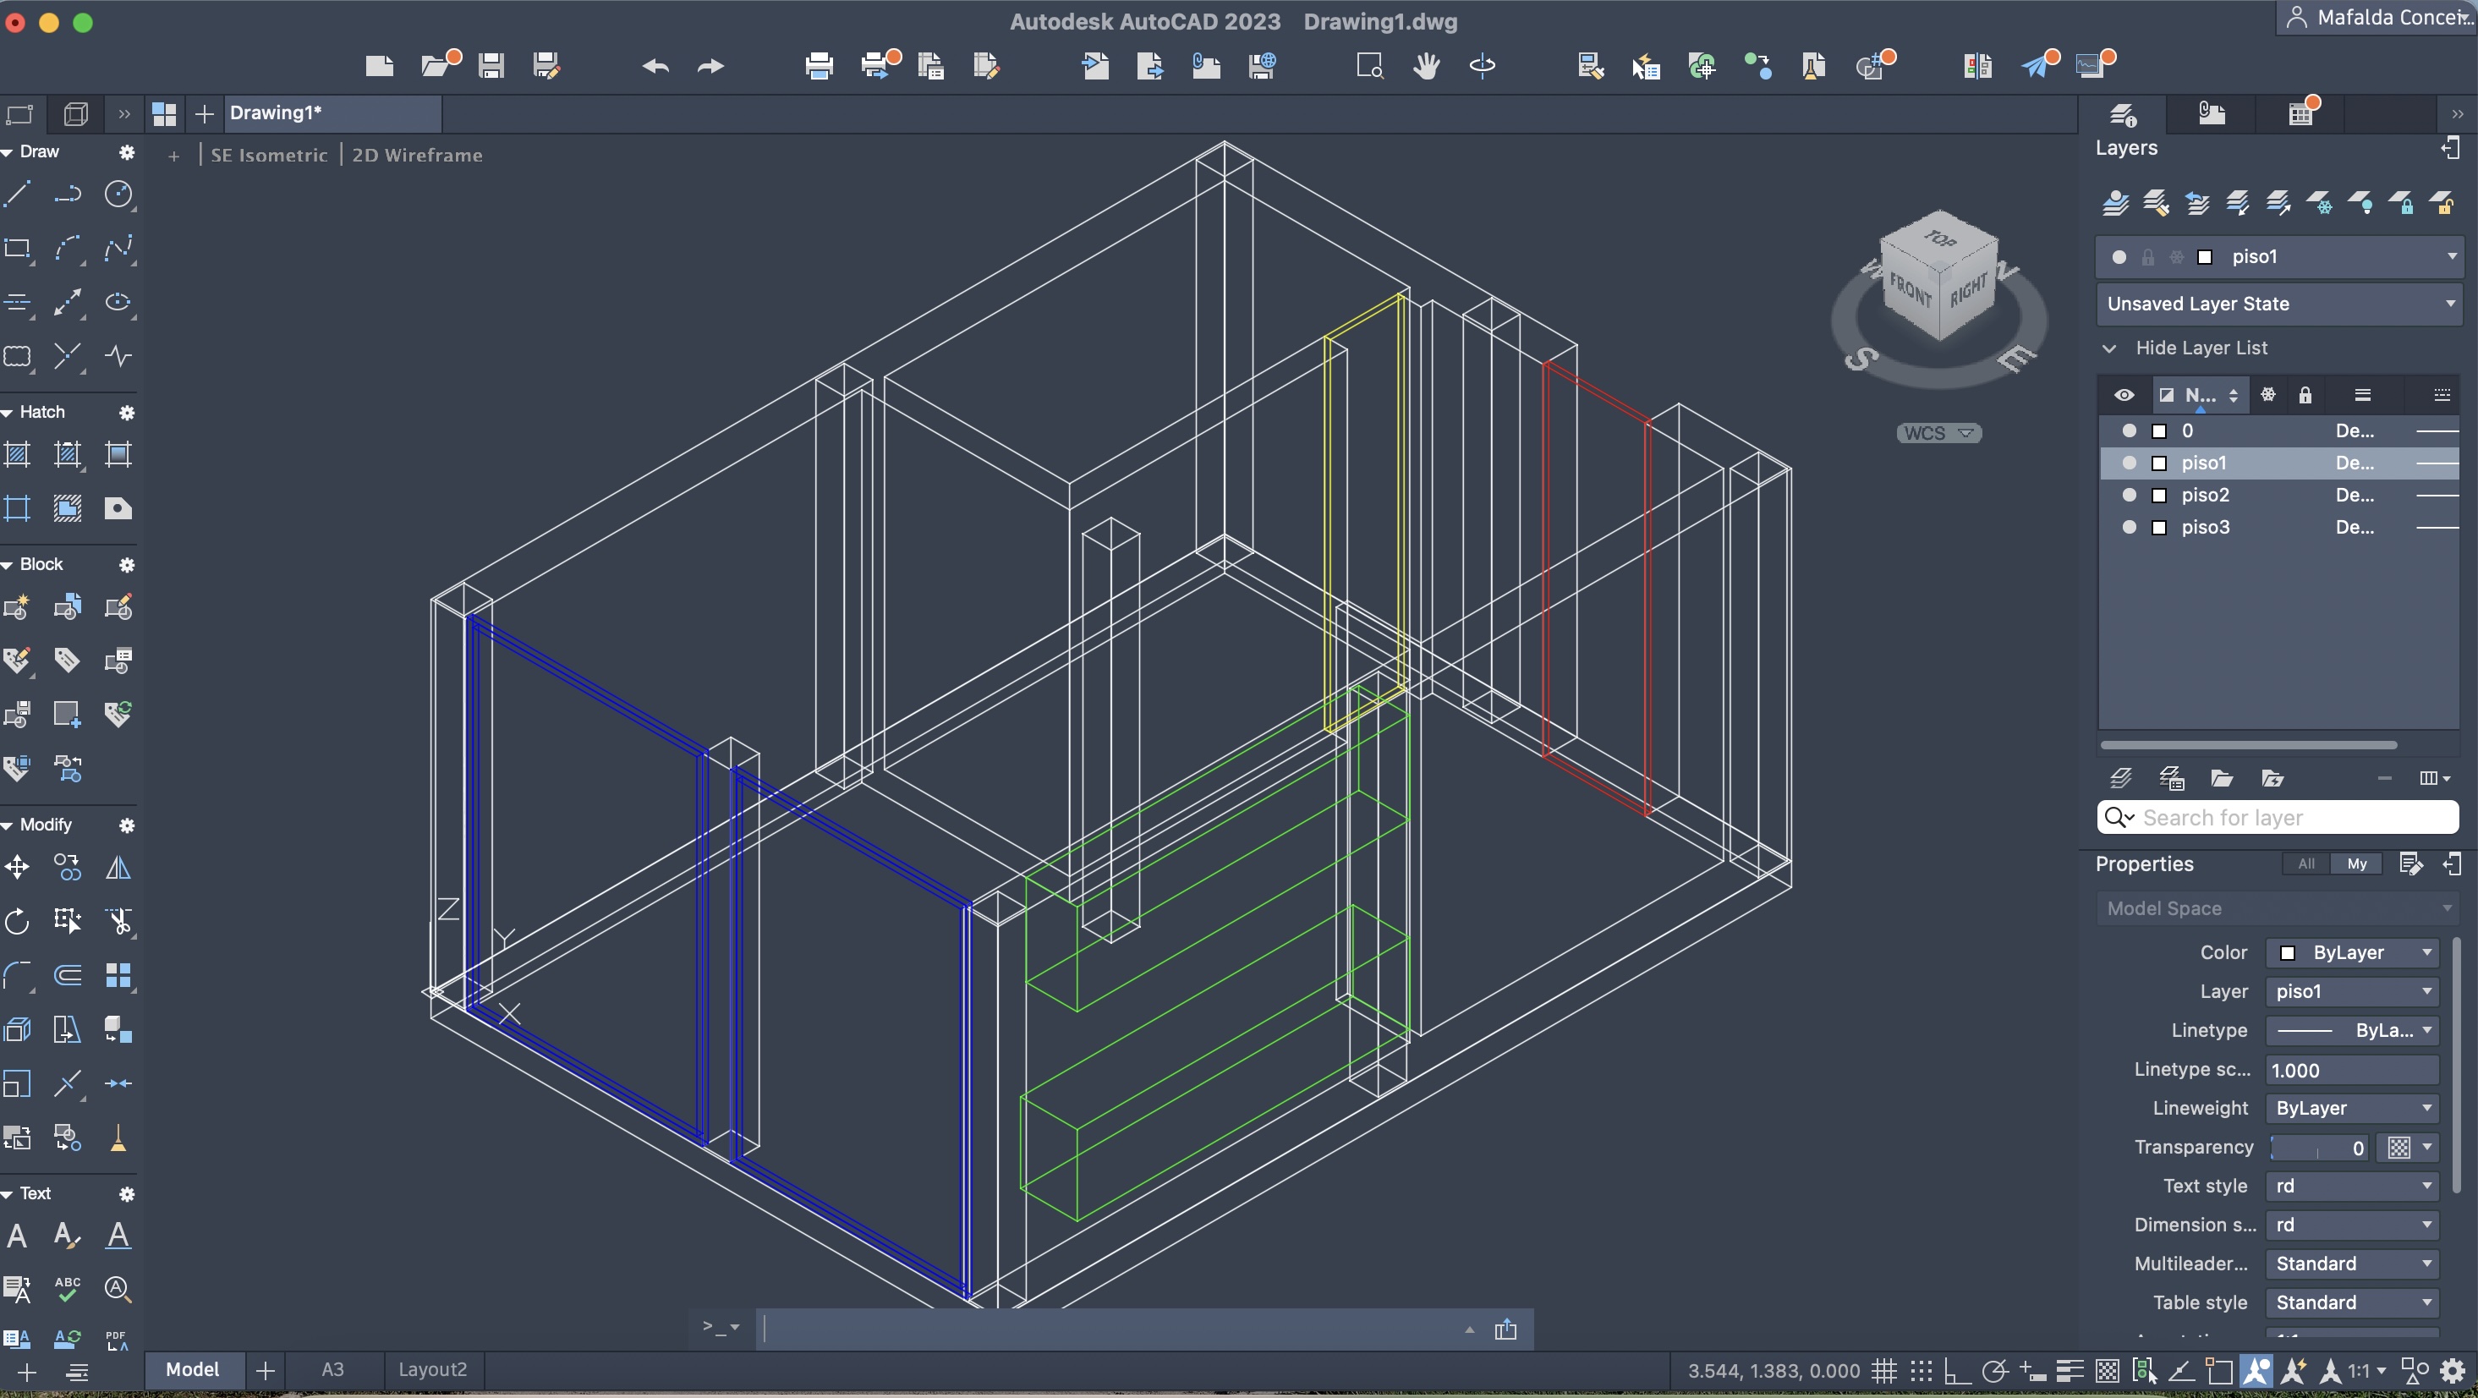
Task: Toggle grid display in status bar
Action: [x=1883, y=1370]
